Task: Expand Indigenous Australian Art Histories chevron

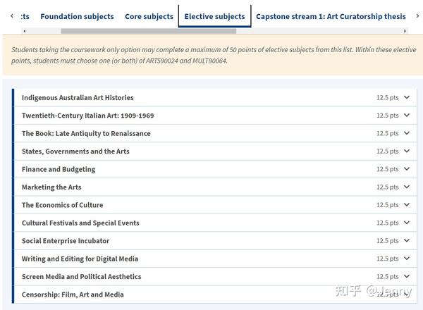Action: pyautogui.click(x=407, y=97)
